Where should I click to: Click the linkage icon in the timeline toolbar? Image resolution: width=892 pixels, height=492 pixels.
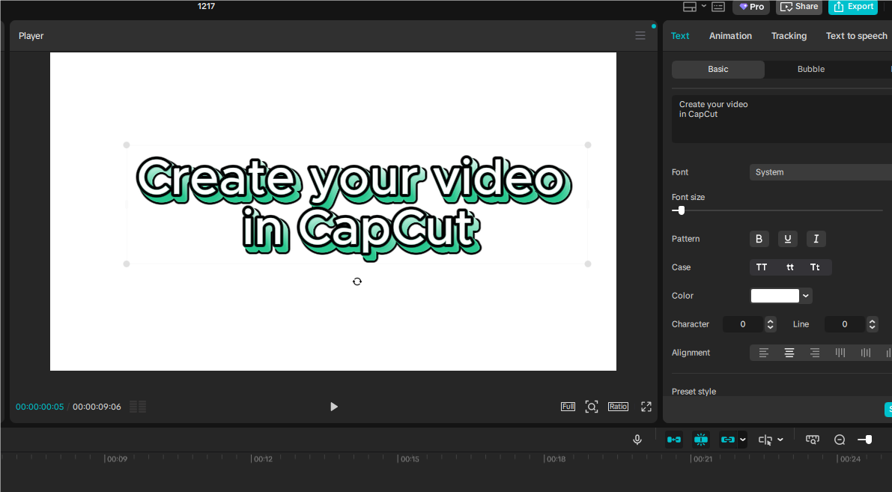[x=729, y=440]
